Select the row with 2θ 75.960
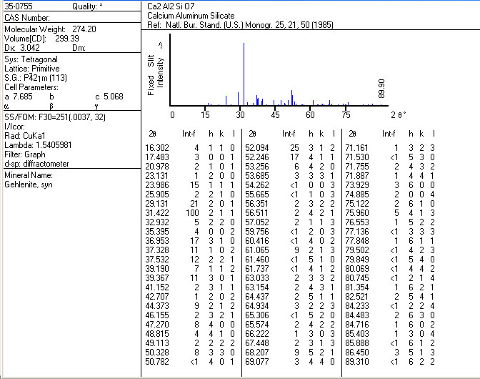480x379 pixels. point(390,213)
